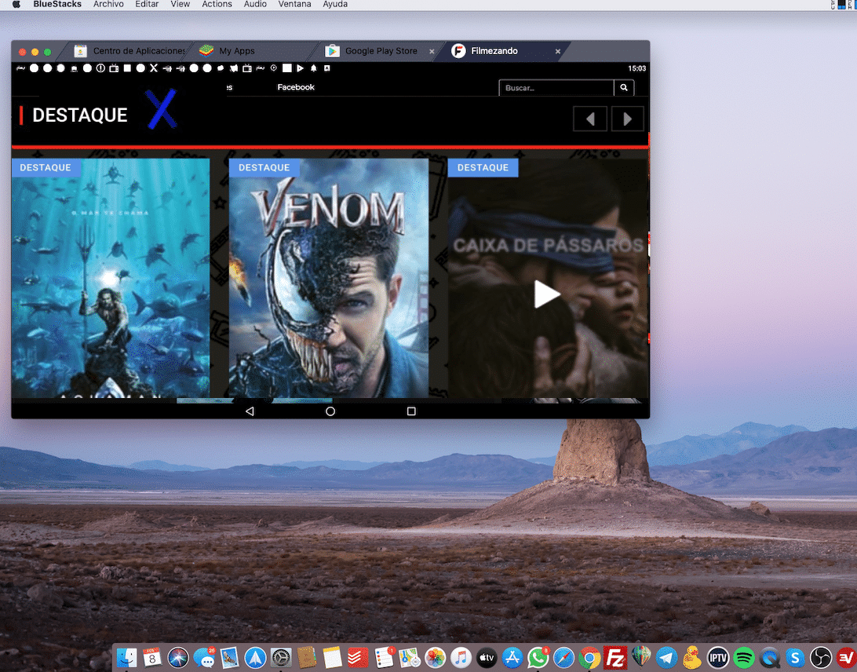Open the Ayuda menu
This screenshot has height=672, width=857.
[x=335, y=5]
